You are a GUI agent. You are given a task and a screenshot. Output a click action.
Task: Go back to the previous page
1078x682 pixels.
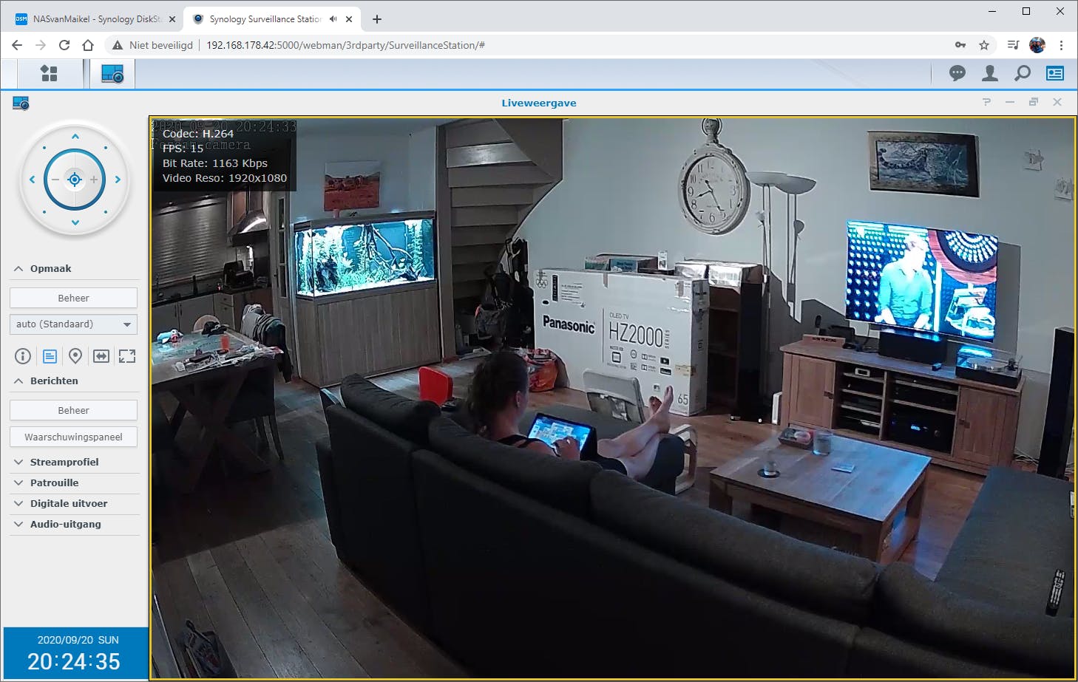[x=17, y=45]
